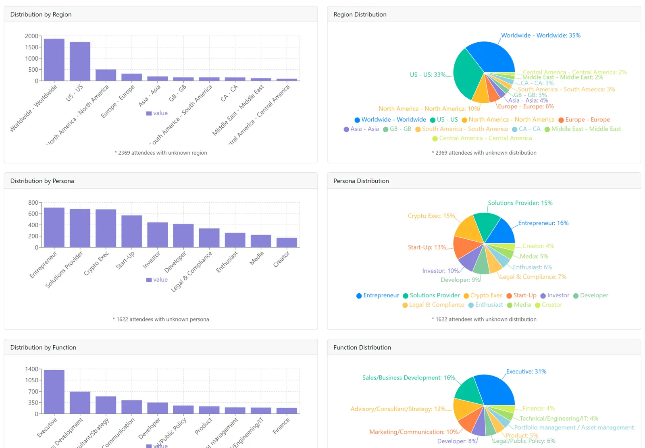Click the 'Entrepreneur: 16%' pie label
This screenshot has height=448, width=645.
(543, 223)
